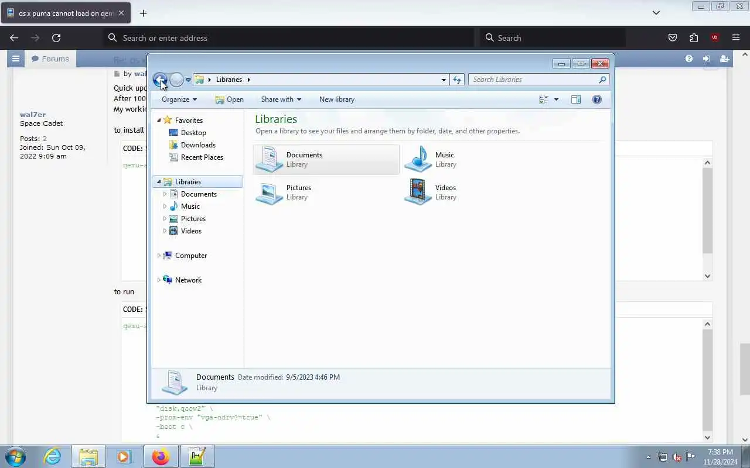
Task: Click Windows Explorer taskbar icon
Action: [88, 456]
